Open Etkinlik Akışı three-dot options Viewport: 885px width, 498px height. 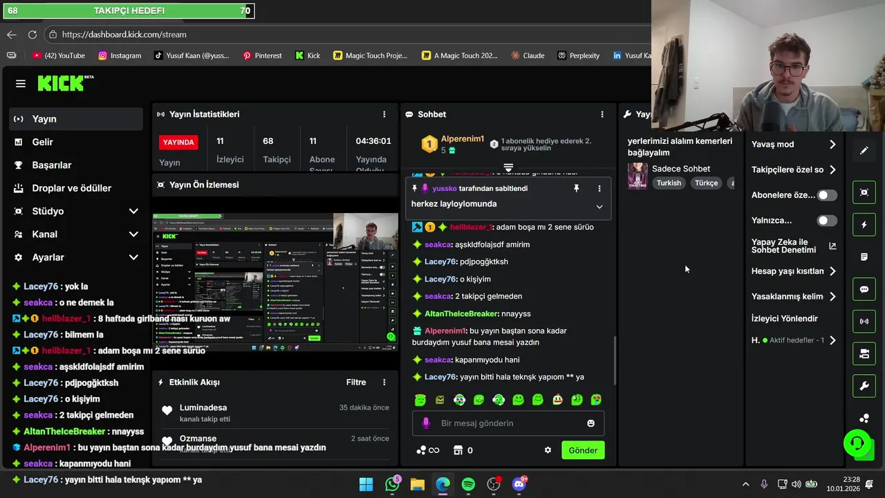click(384, 382)
